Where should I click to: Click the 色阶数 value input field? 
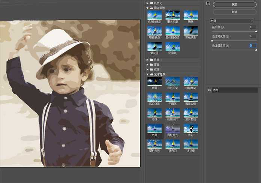252,27
